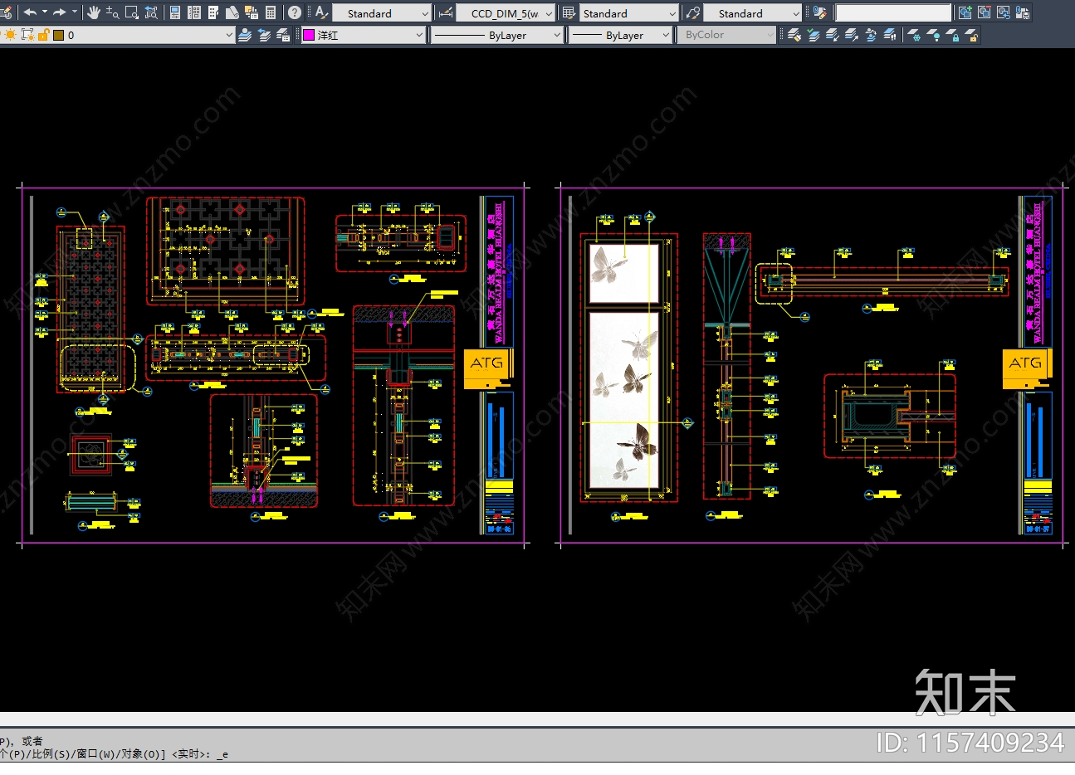Select the Zoom Realtime tool
The height and width of the screenshot is (775, 1075).
(113, 12)
